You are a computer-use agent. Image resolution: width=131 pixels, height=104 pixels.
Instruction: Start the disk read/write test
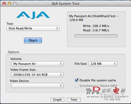point(33,40)
